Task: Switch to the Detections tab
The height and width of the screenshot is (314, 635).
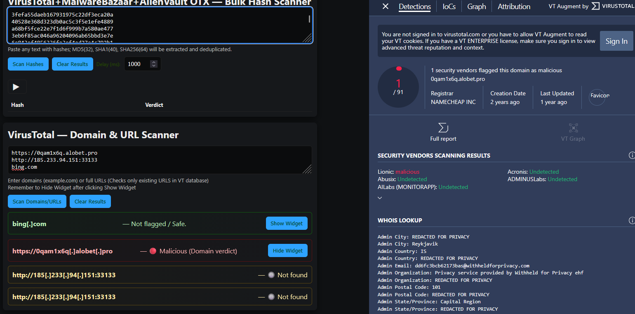Action: pyautogui.click(x=415, y=7)
